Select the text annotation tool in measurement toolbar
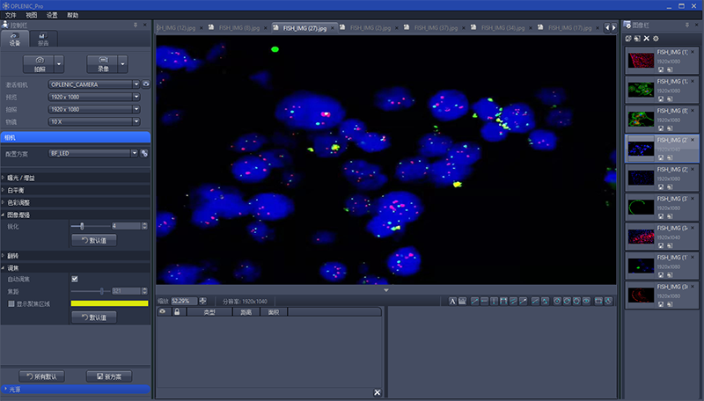 coord(453,301)
